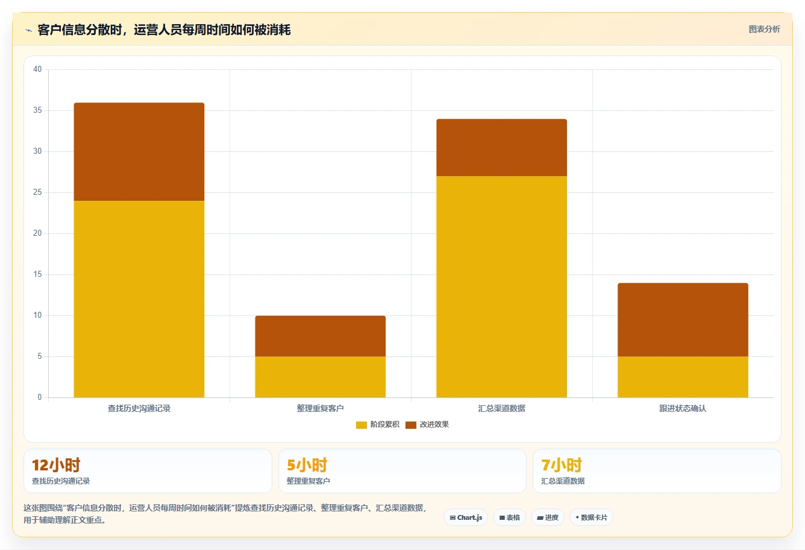Click the y-axis value 25
Screen dimensions: 805x550
click(x=37, y=192)
